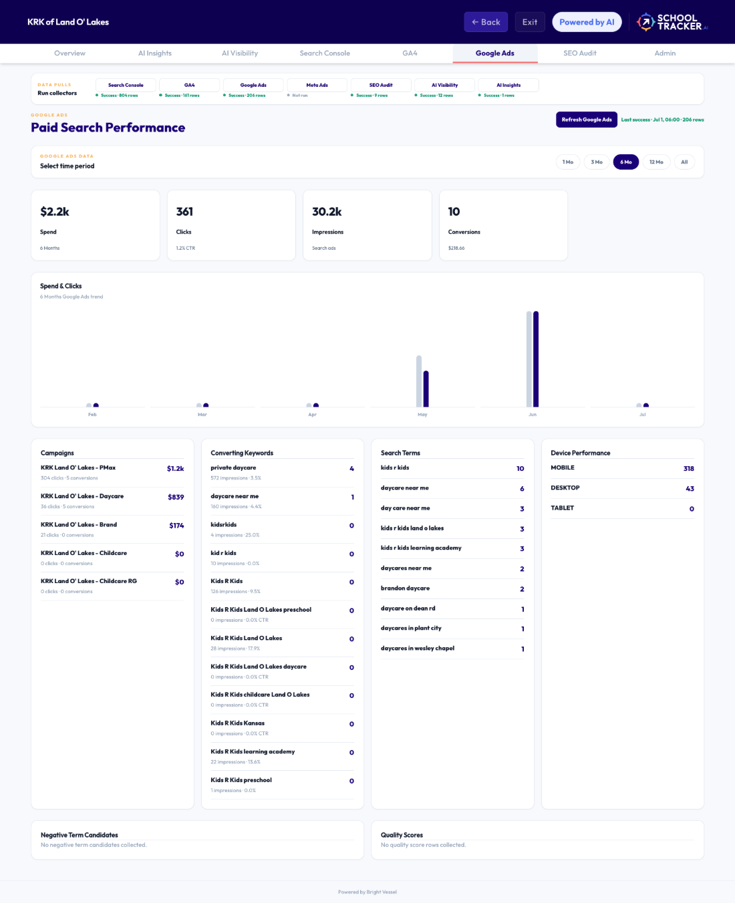Image resolution: width=735 pixels, height=903 pixels.
Task: Click KRK Land O' Lakes - Brand campaign
Action: (112, 529)
